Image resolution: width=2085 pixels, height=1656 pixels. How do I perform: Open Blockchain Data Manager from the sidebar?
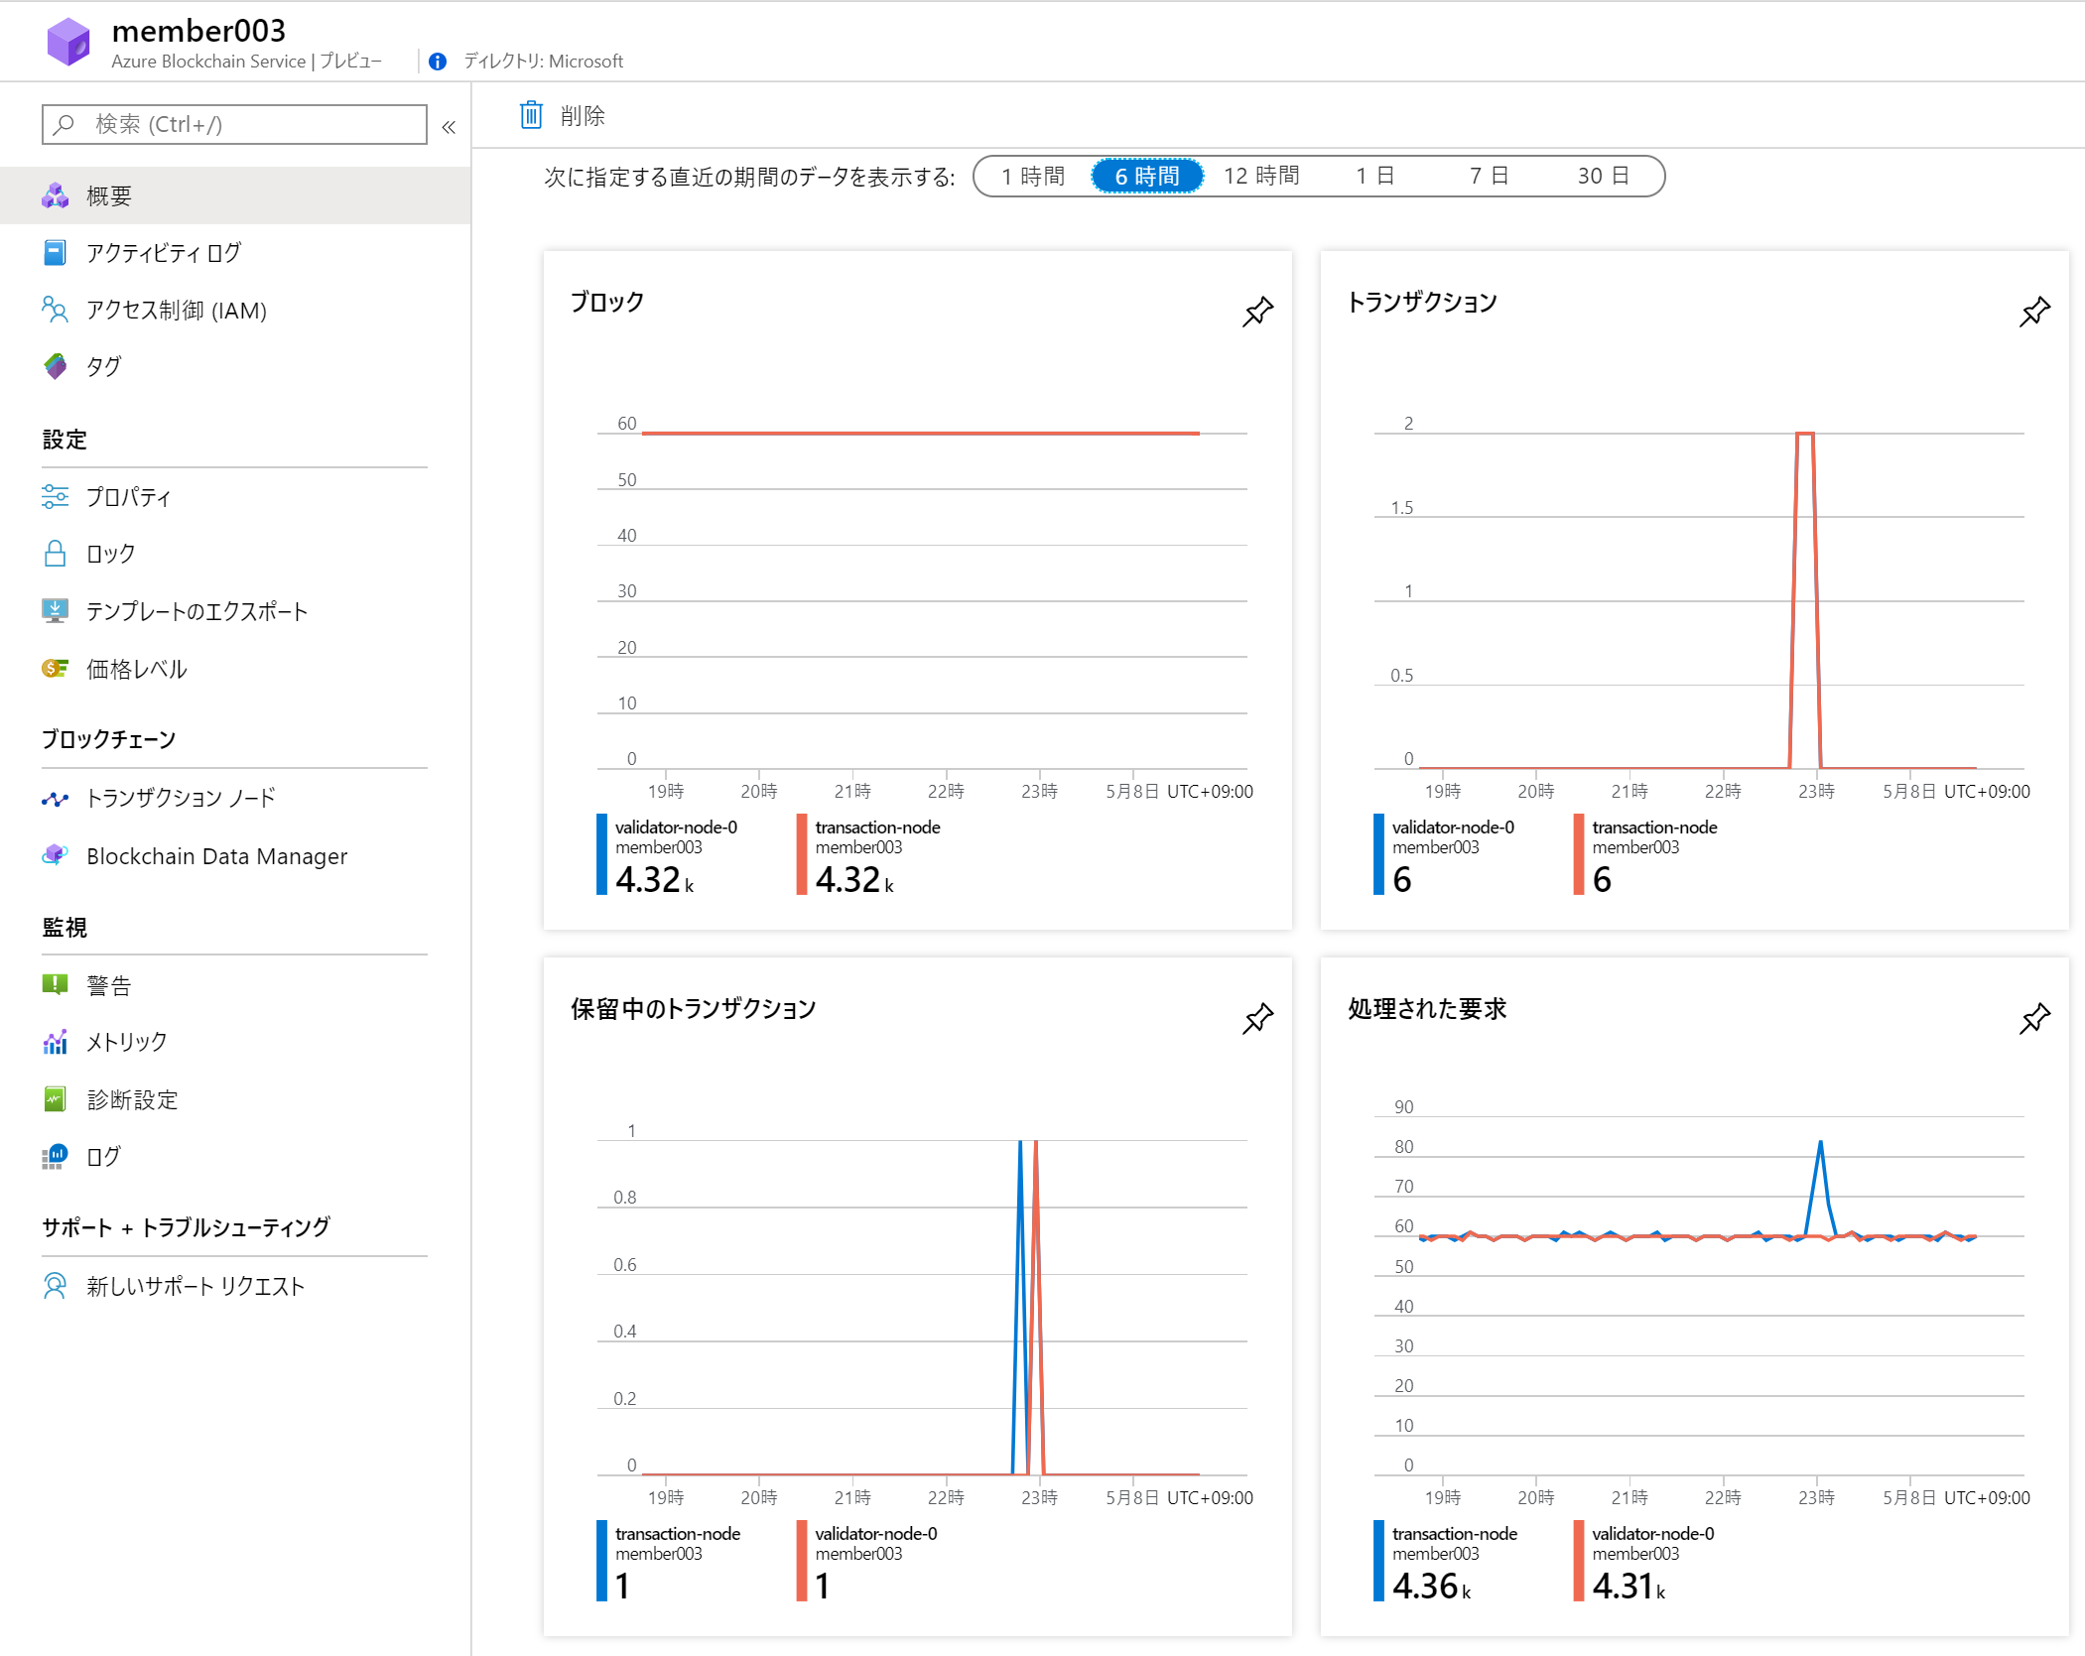[x=216, y=856]
